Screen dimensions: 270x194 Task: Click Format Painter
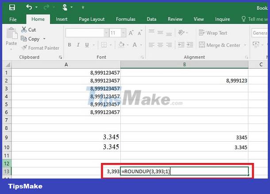click(40, 48)
